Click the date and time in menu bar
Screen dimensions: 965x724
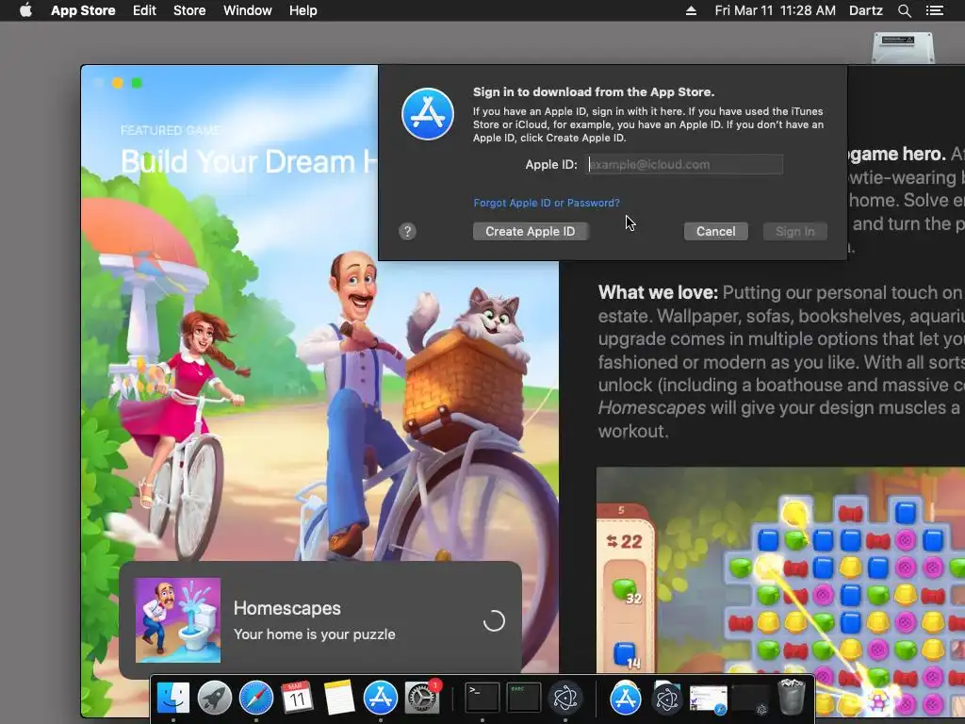coord(775,10)
